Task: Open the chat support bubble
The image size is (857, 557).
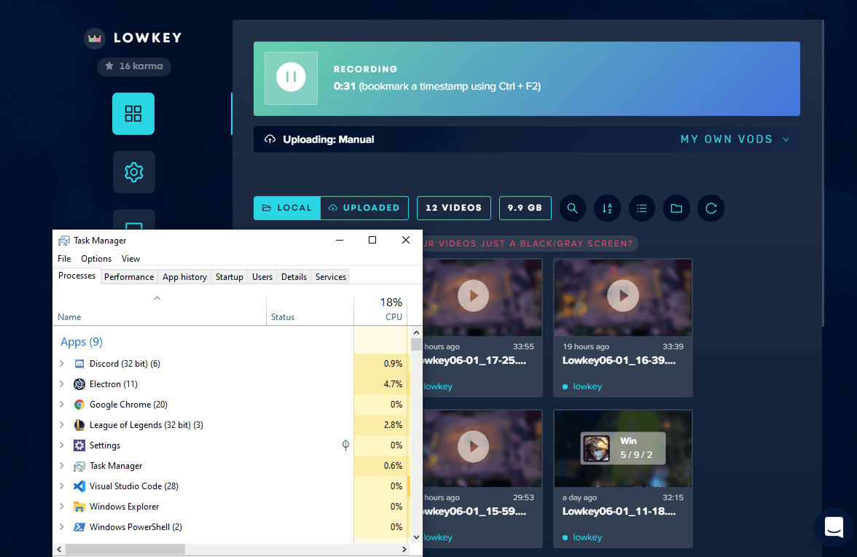Action: [834, 528]
